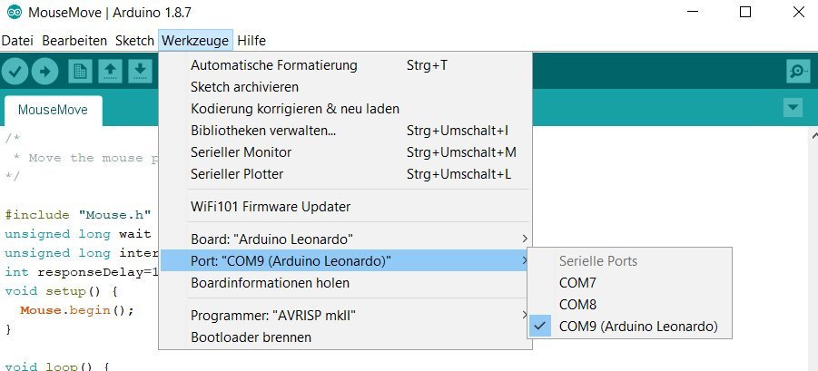The width and height of the screenshot is (818, 371).
Task: Click the Arduino logo in title bar
Action: click(x=14, y=14)
